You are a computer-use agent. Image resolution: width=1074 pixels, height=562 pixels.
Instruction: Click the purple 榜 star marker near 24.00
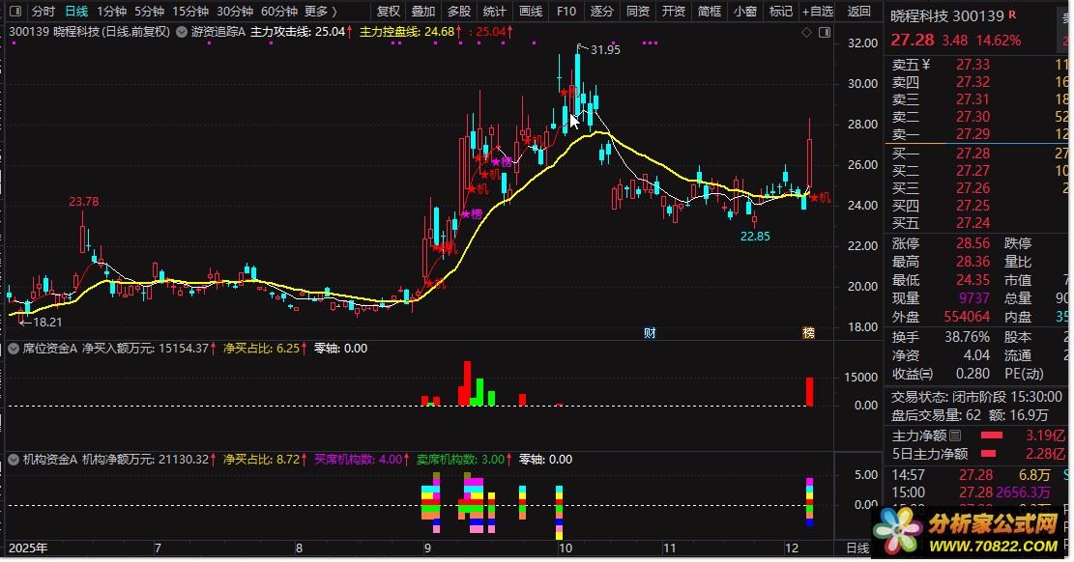coord(473,213)
